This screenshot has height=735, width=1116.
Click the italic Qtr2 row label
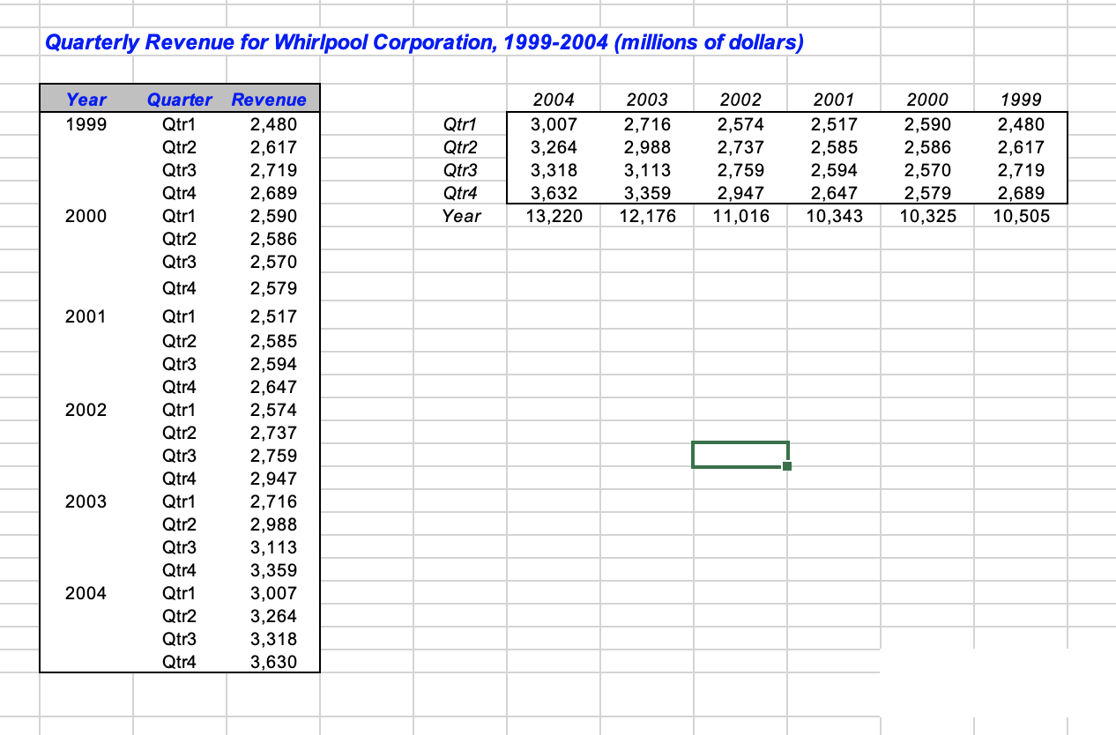click(x=462, y=147)
